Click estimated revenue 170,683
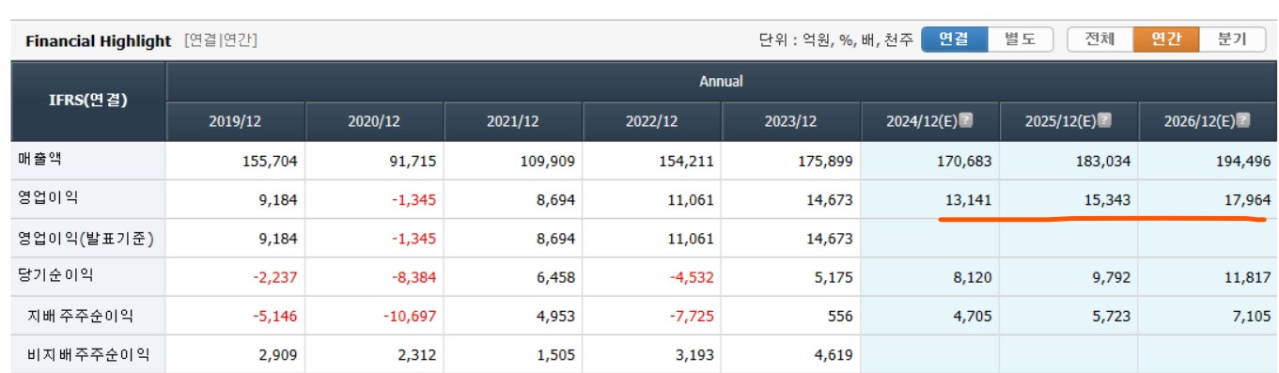 pos(965,162)
